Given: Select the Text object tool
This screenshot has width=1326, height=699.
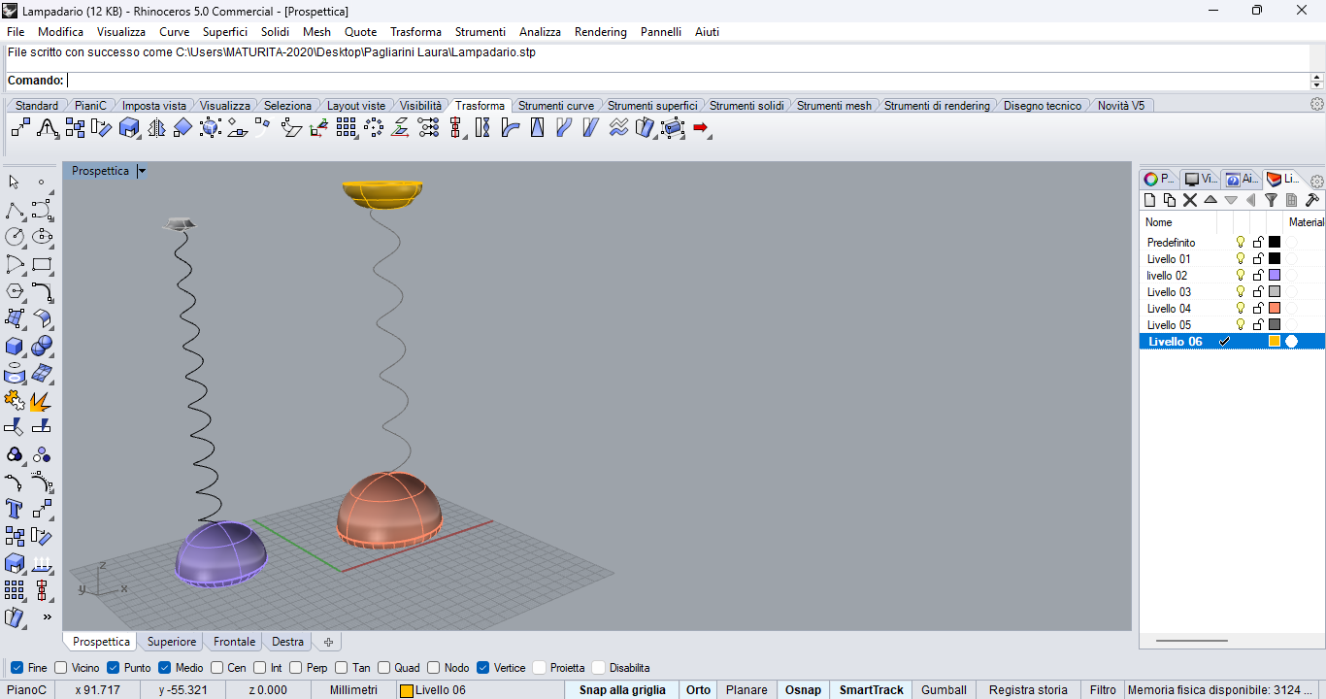Looking at the screenshot, I should coord(15,509).
